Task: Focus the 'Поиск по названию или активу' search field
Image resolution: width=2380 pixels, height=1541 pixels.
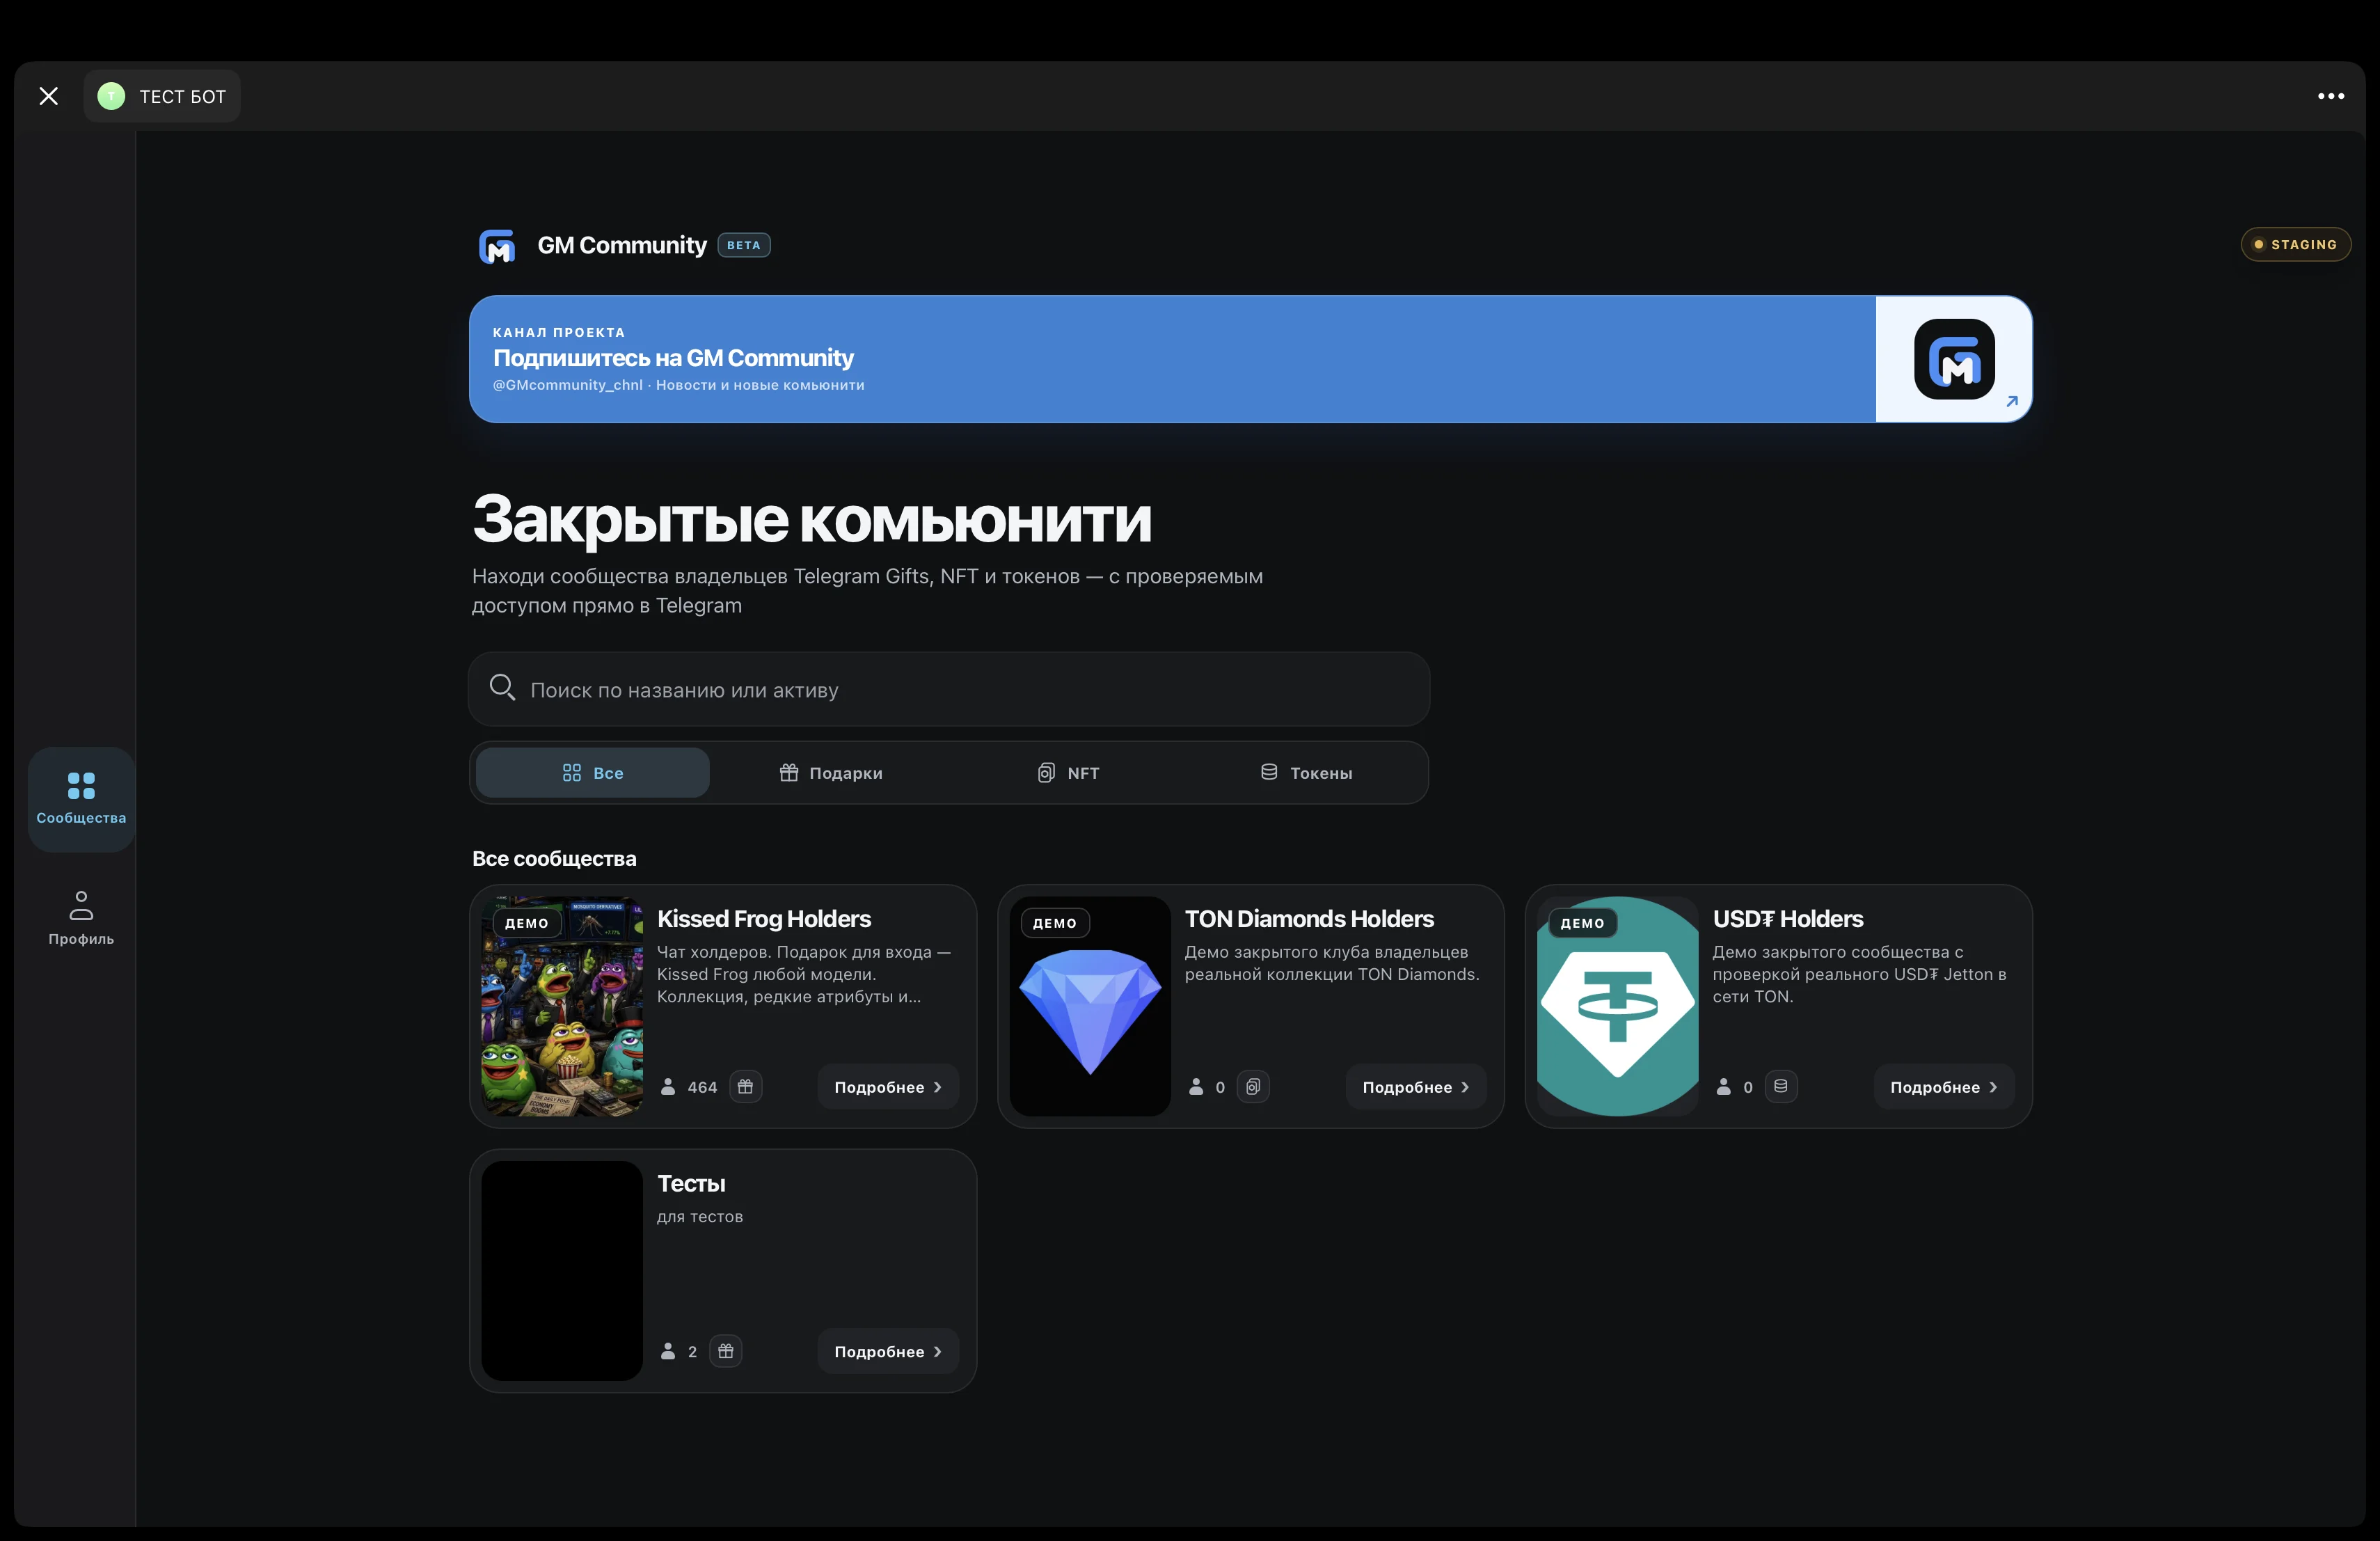Action: coord(949,689)
